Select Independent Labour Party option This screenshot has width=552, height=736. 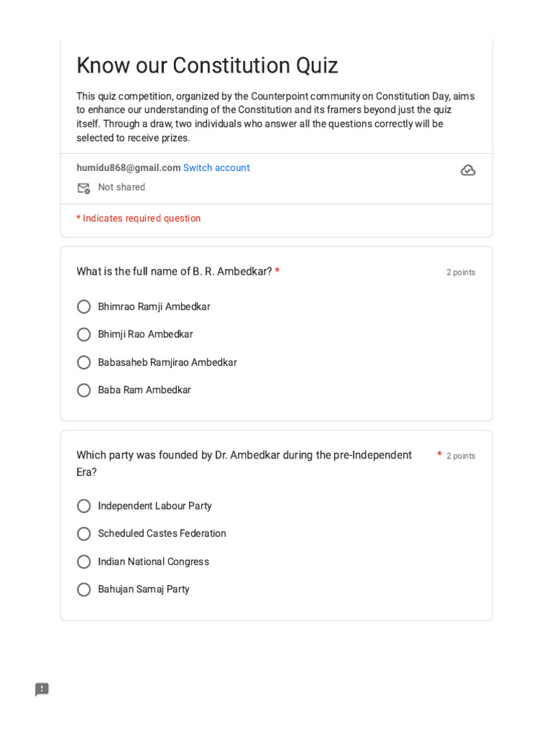point(84,506)
